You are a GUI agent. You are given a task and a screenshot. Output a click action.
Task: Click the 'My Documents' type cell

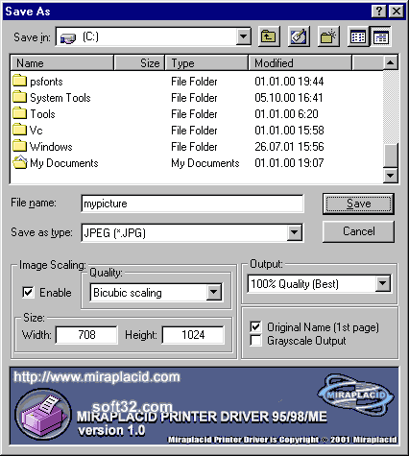[x=205, y=163]
